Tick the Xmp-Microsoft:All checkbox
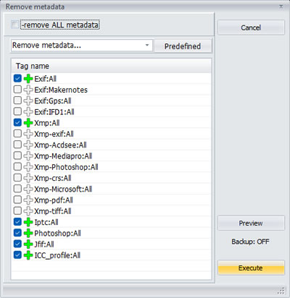Image resolution: width=290 pixels, height=298 pixels. point(17,189)
